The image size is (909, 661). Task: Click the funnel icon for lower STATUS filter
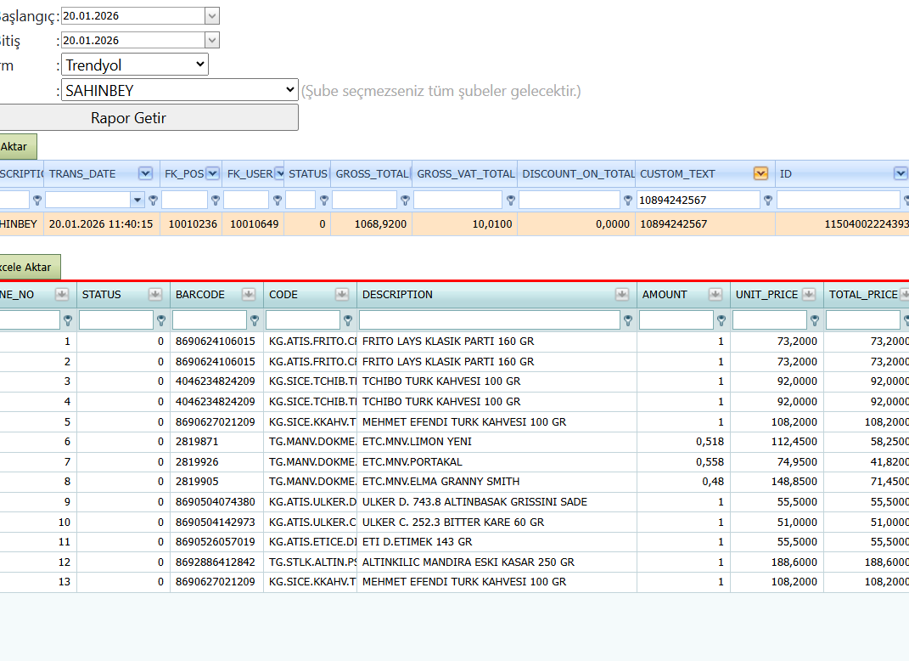tap(161, 320)
